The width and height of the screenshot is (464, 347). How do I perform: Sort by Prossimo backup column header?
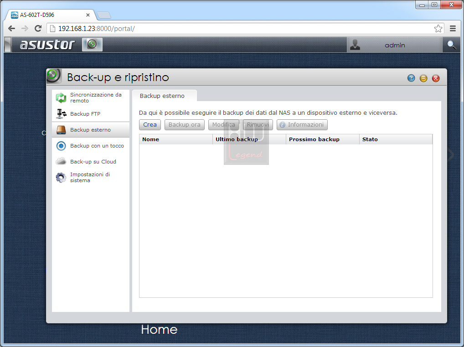(x=323, y=139)
